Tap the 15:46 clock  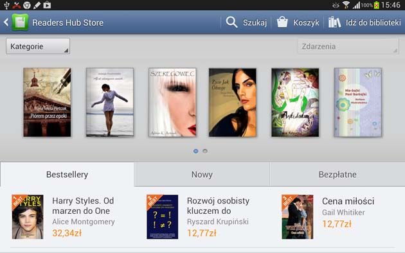(x=391, y=5)
